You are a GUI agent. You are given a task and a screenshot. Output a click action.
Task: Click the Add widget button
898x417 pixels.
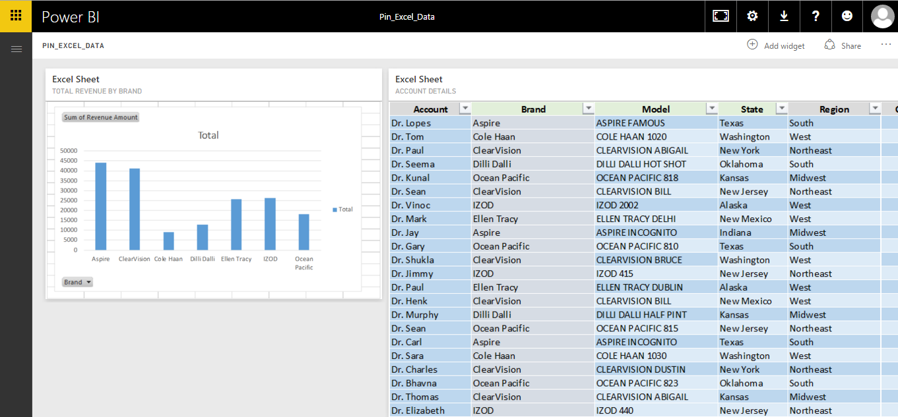point(776,45)
